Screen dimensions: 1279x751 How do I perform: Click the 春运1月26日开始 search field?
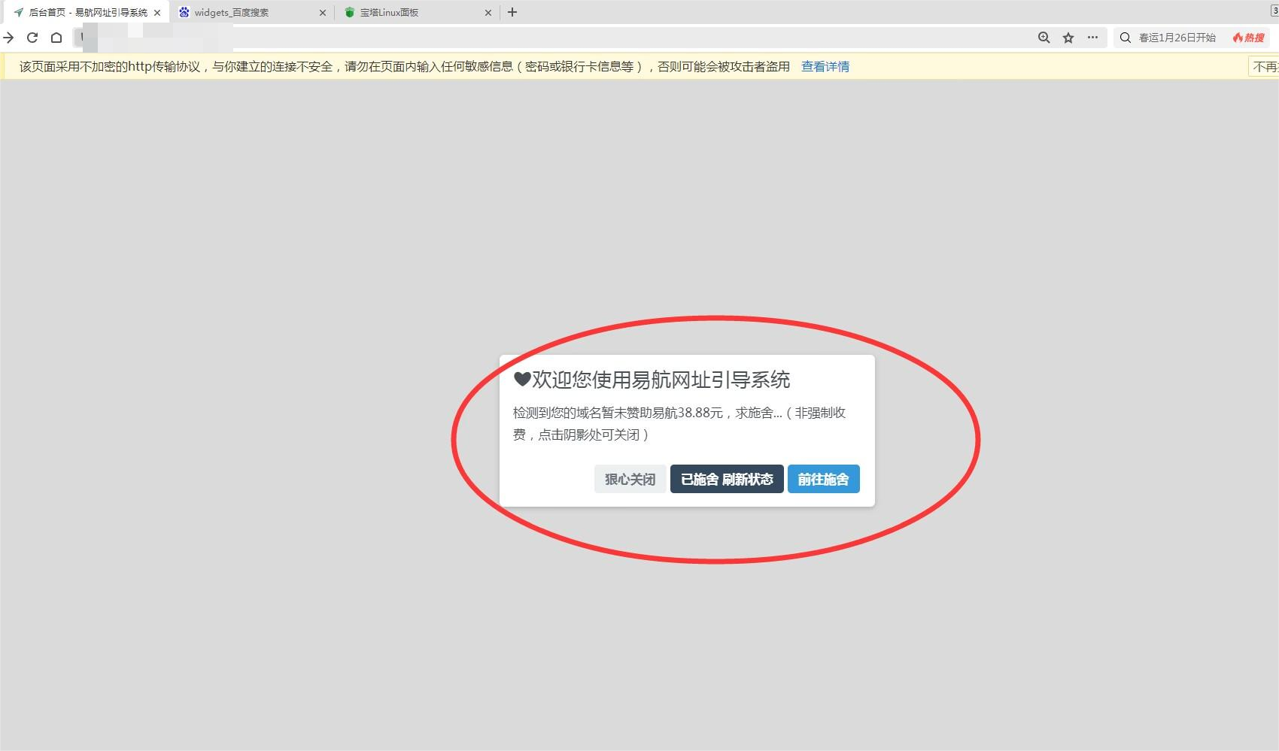(1177, 38)
